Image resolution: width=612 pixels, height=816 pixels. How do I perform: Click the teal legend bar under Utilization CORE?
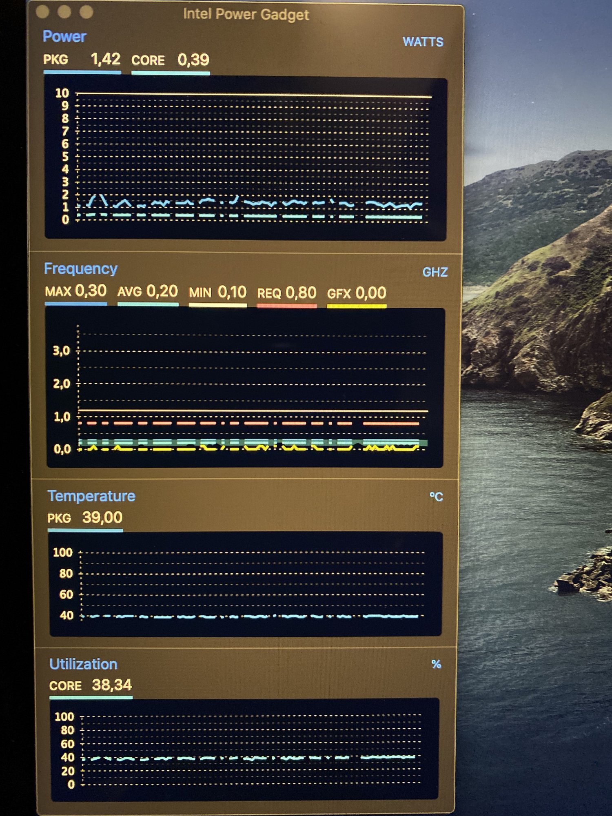(91, 698)
